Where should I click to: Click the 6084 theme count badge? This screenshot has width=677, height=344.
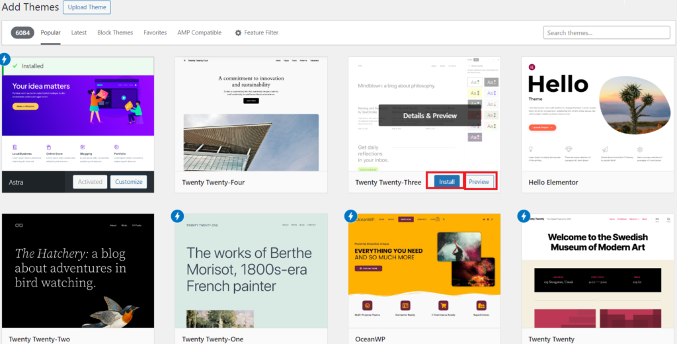click(22, 32)
